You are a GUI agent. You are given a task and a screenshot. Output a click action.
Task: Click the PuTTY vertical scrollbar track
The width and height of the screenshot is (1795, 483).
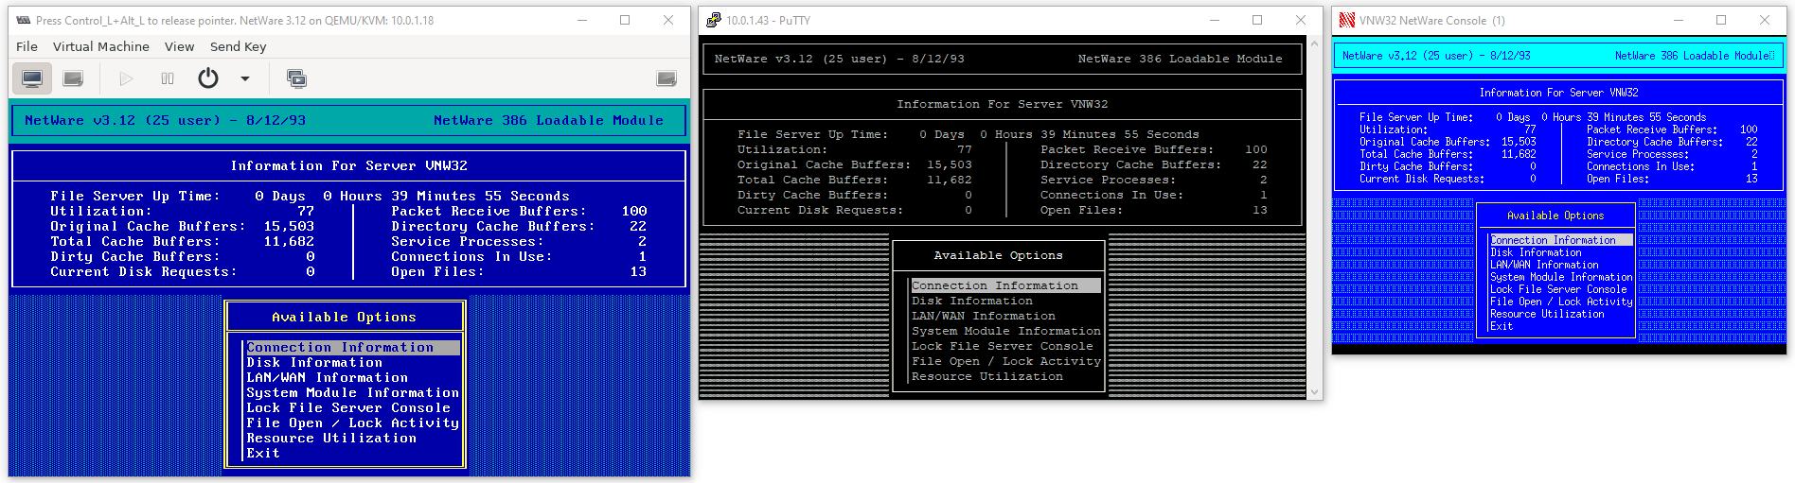click(1314, 217)
